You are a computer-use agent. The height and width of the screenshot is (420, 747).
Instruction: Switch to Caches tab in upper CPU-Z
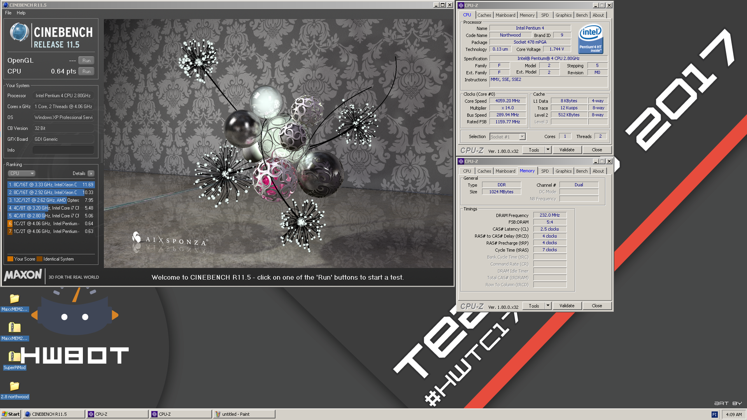[x=484, y=15]
